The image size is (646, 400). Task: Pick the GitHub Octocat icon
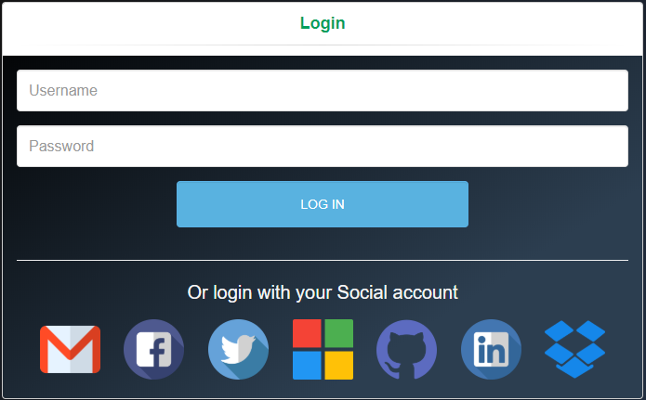click(406, 349)
